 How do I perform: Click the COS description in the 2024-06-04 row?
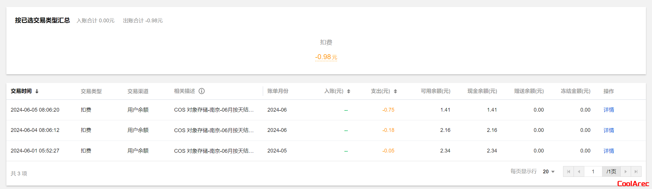click(x=214, y=130)
